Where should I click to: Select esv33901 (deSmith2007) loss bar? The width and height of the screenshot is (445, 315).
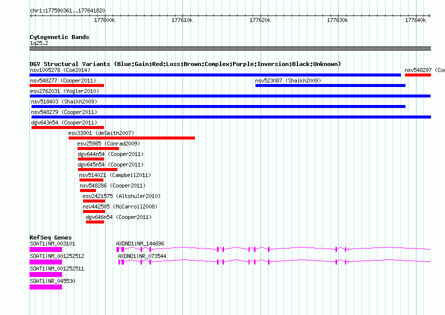pos(131,138)
